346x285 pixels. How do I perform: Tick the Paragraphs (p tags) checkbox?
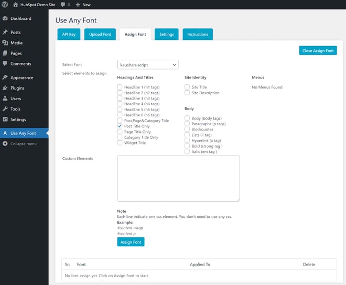point(187,124)
